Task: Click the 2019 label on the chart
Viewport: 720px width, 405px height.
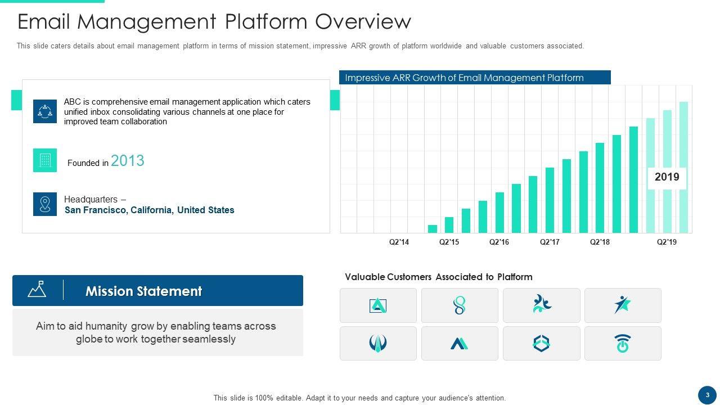Action: coord(667,177)
